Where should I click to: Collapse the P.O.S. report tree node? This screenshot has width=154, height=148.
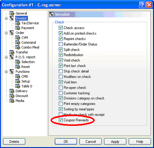[x=6, y=57]
